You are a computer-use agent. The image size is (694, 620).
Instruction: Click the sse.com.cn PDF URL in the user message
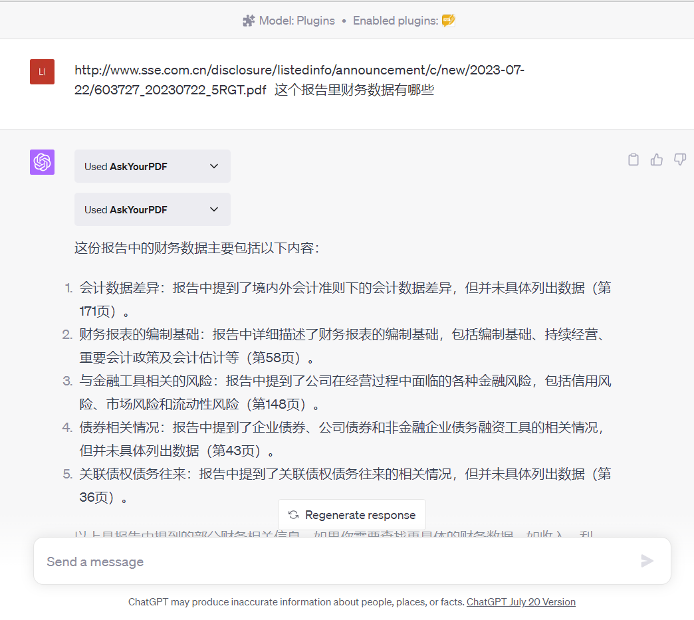tap(299, 70)
